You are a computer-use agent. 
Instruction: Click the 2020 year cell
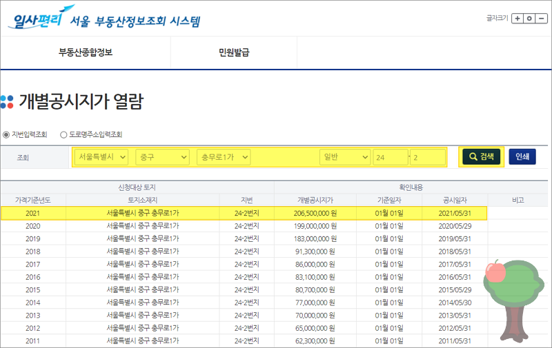point(32,226)
